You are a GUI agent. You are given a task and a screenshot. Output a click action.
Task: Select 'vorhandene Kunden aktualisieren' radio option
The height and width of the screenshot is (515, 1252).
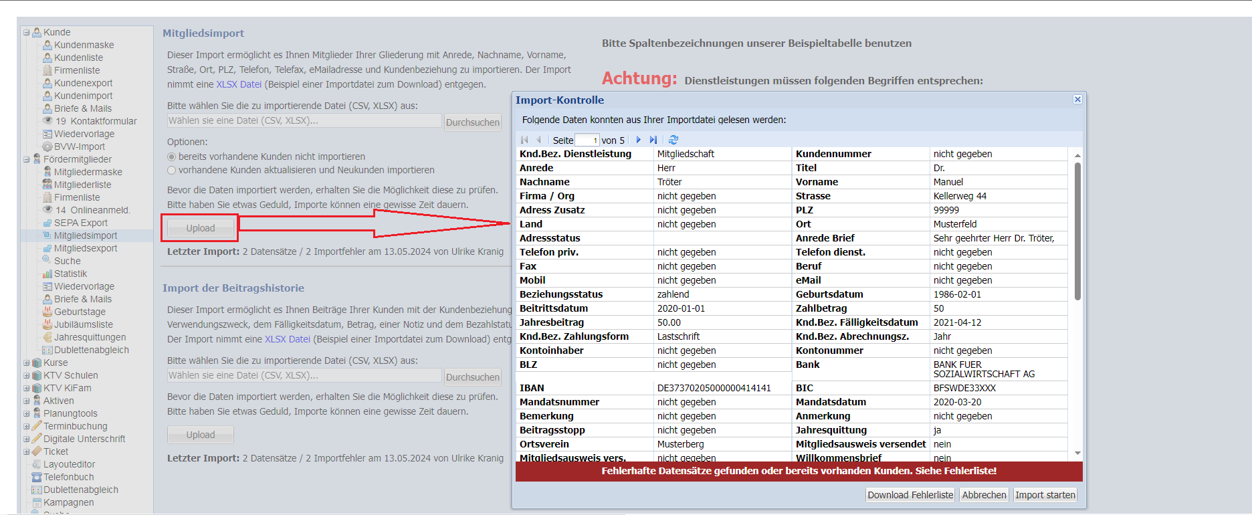172,170
